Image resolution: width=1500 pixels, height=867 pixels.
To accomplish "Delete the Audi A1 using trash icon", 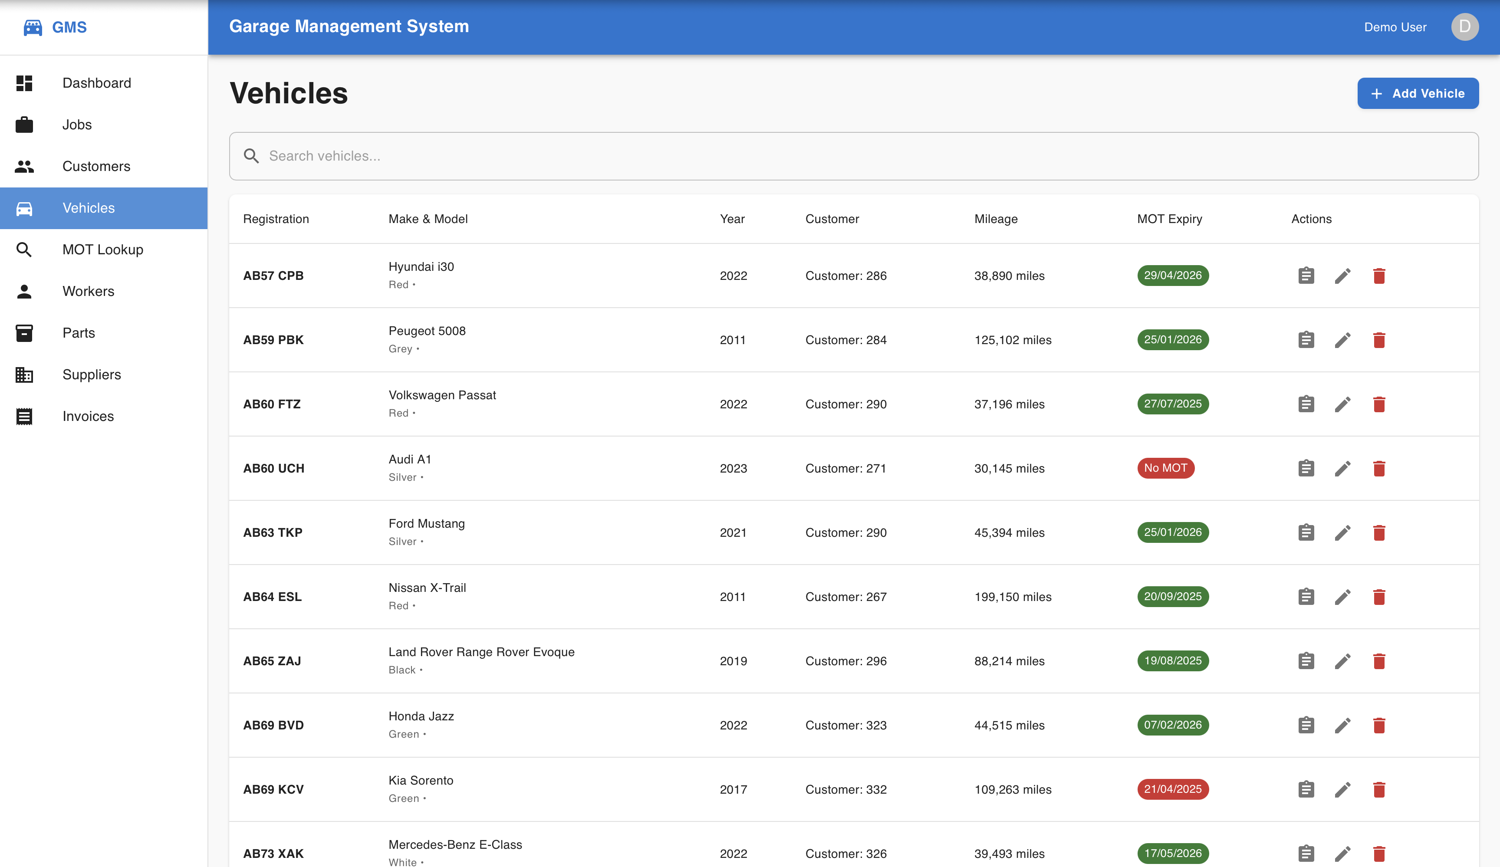I will click(1380, 468).
